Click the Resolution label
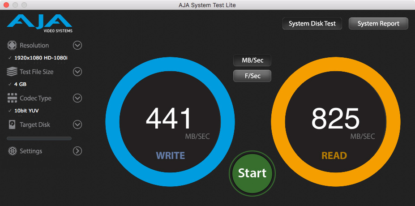415x206 pixels. [x=34, y=45]
